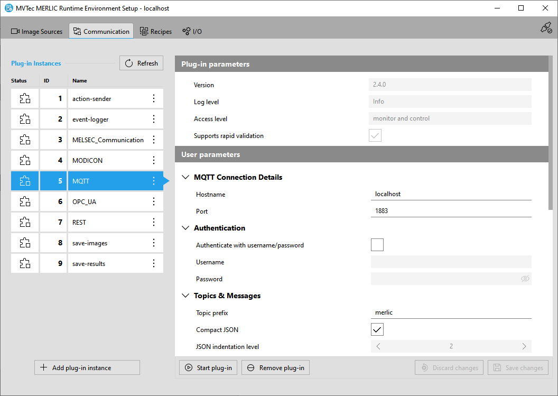Screen dimensions: 558x396
Task: Open the kebab menu for REST plug-in
Action: [154, 222]
